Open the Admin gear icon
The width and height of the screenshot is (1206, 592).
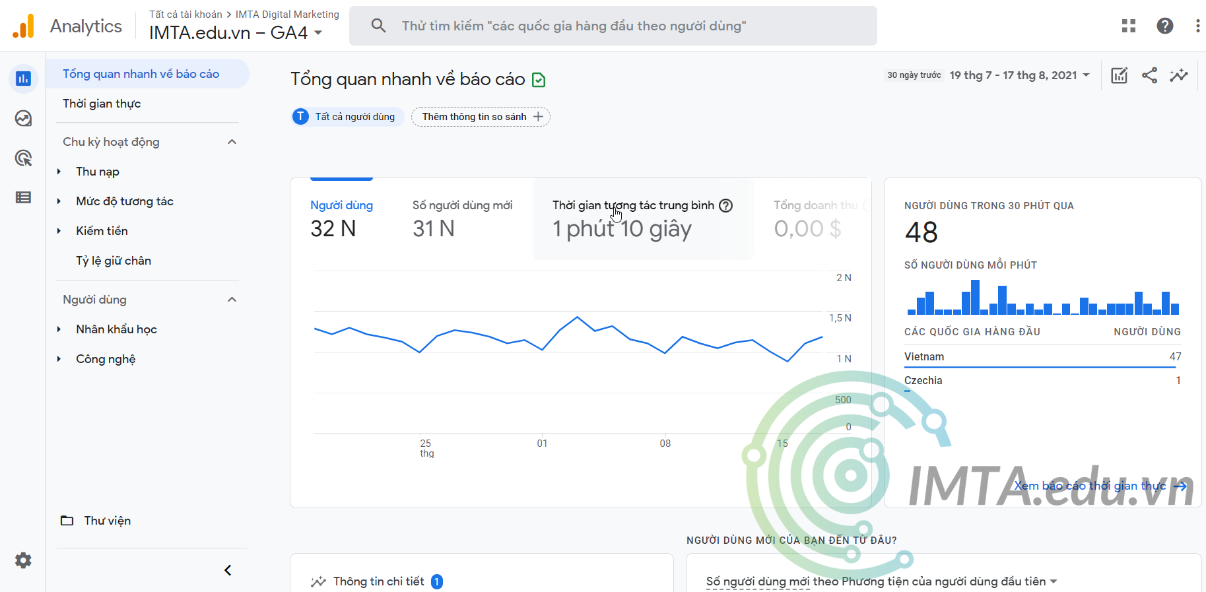coord(23,560)
